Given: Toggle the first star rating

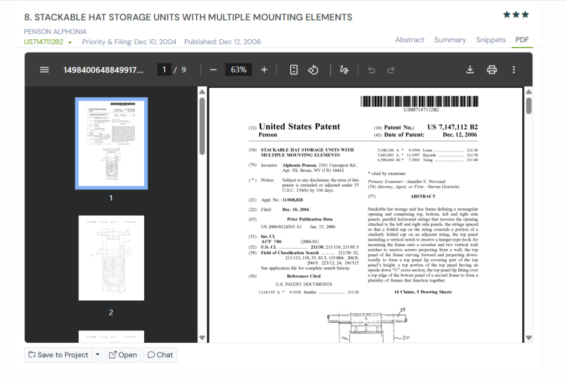Looking at the screenshot, I should pos(506,14).
